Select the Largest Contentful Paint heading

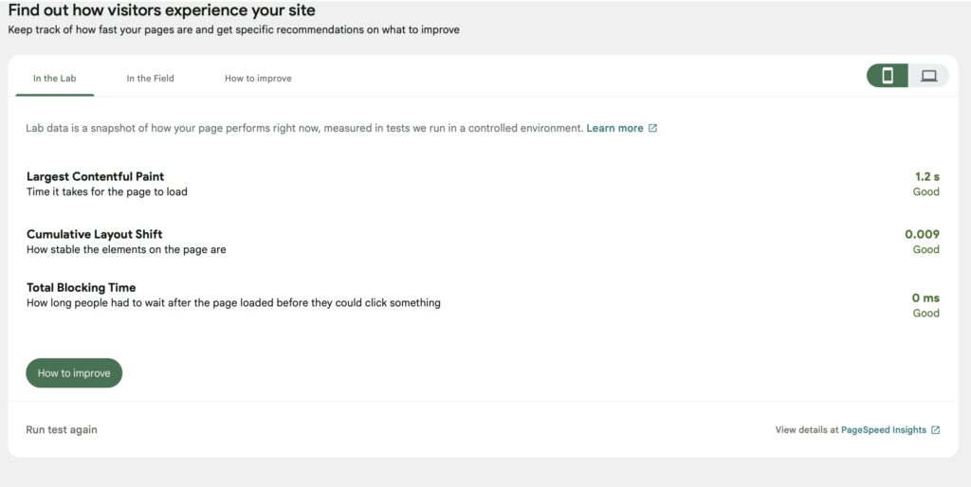95,176
